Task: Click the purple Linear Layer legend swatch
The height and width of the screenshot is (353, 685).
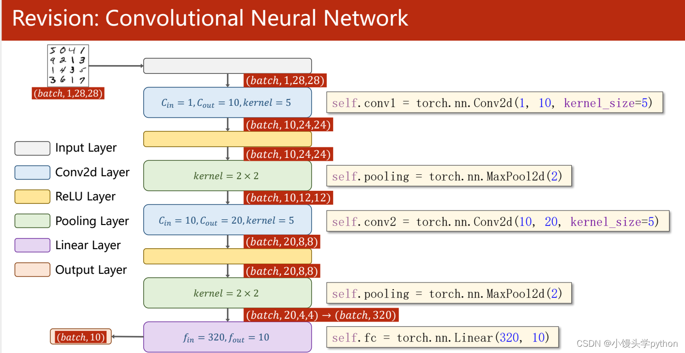Action: tap(32, 245)
